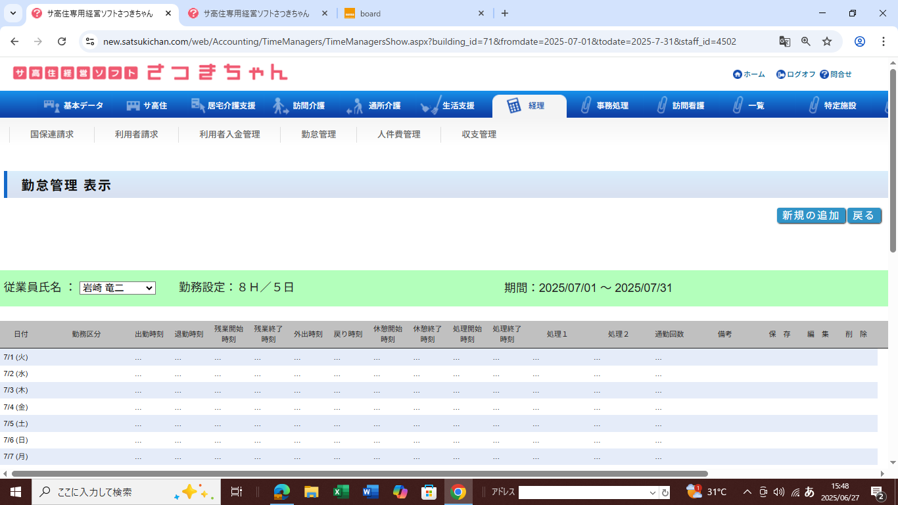
Task: Open 通所介護 navigation icon
Action: [355, 105]
